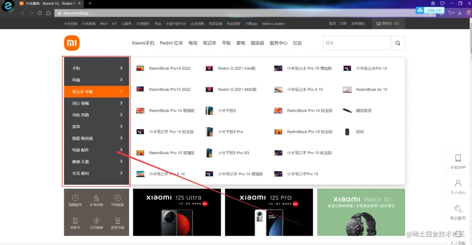This screenshot has height=245, width=472.
Task: Open the 小爱开放平台 link
Action: click(176, 24)
